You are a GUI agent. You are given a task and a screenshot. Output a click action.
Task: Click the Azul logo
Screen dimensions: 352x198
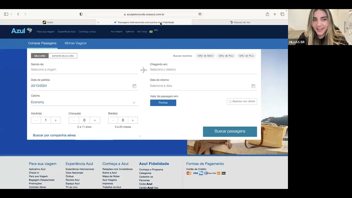coord(22,31)
